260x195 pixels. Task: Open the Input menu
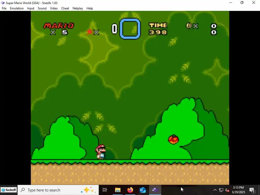[x=31, y=8]
